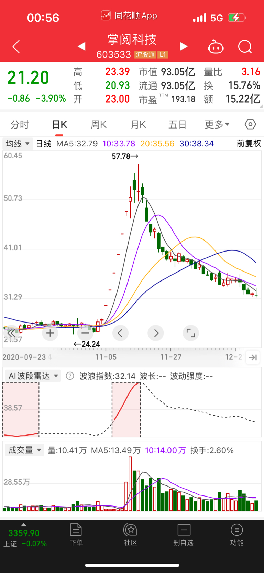264x573 pixels.
Task: Tap the 57.78 peak price marker
Action: [x=125, y=156]
